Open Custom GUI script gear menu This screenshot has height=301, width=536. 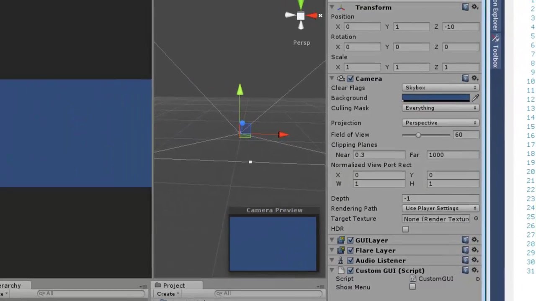[475, 270]
